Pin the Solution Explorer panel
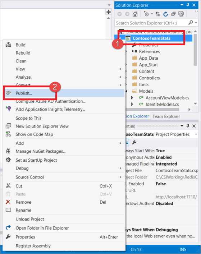 coord(188,5)
